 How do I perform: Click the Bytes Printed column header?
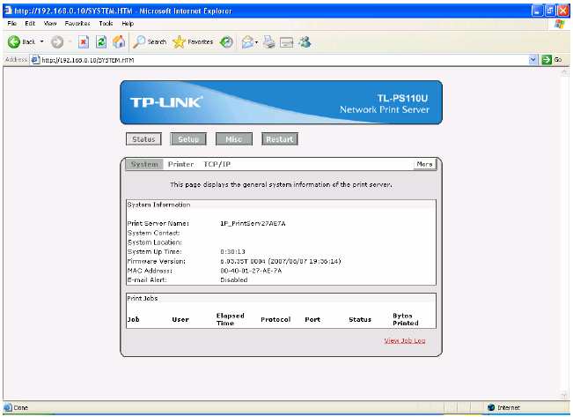pyautogui.click(x=405, y=319)
